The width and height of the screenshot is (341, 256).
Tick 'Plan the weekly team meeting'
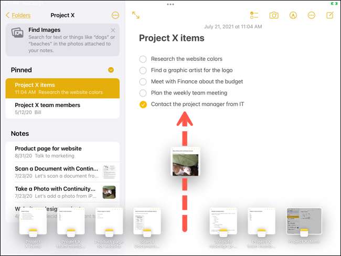pos(143,93)
